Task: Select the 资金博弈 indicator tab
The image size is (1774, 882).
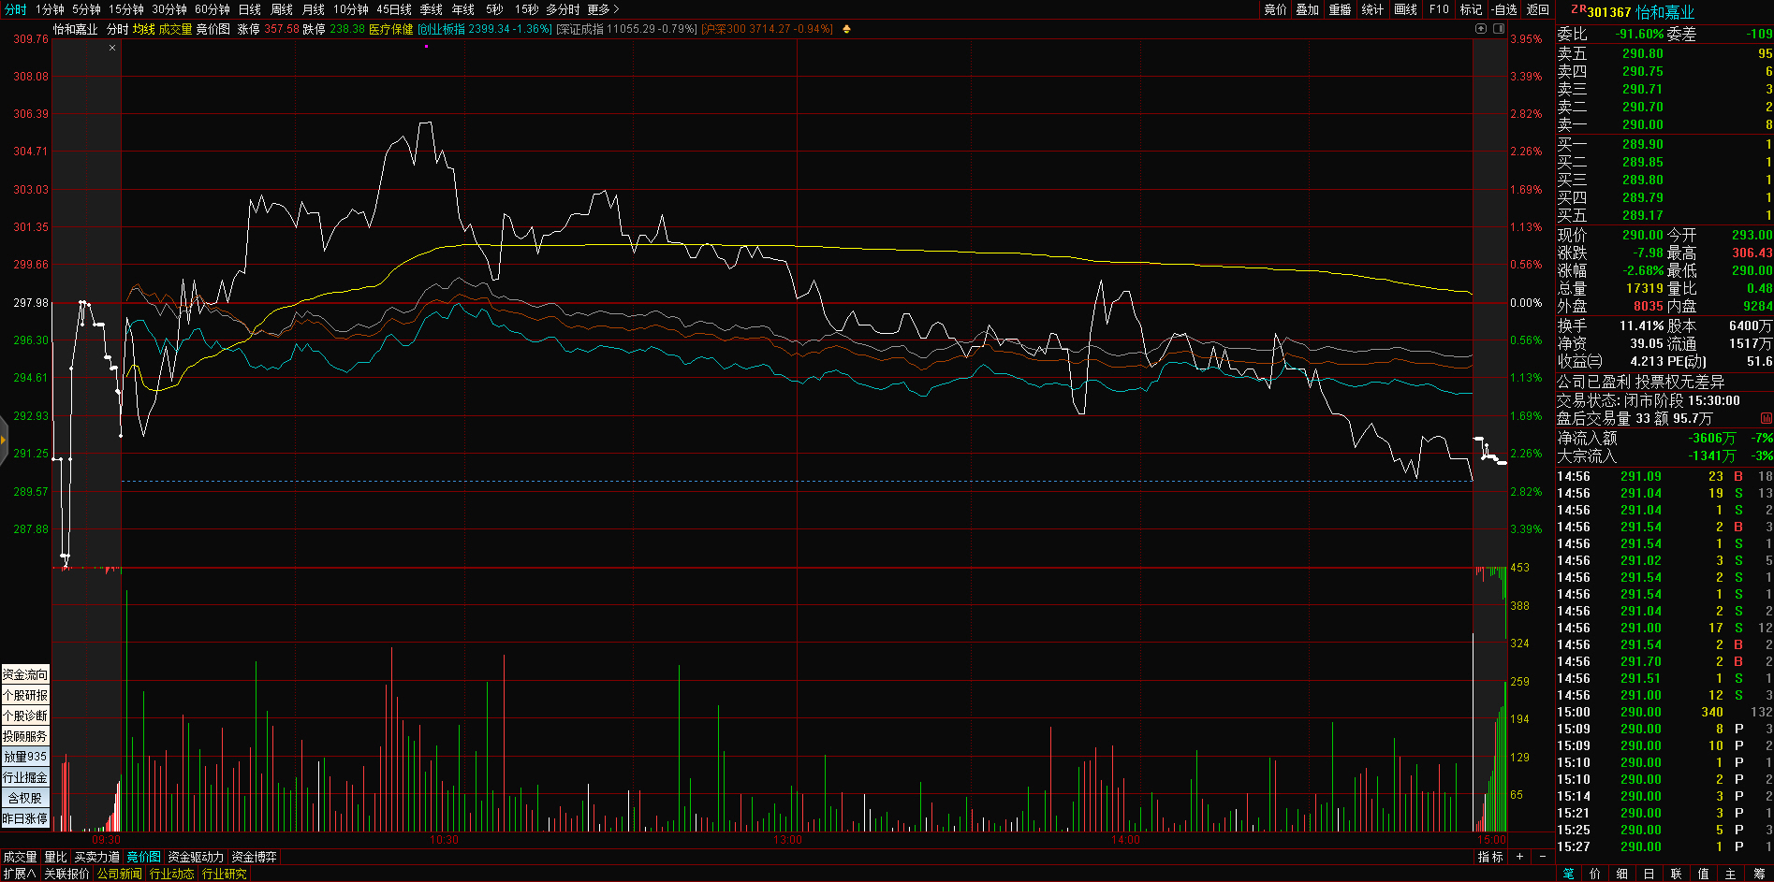Action: pyautogui.click(x=254, y=857)
